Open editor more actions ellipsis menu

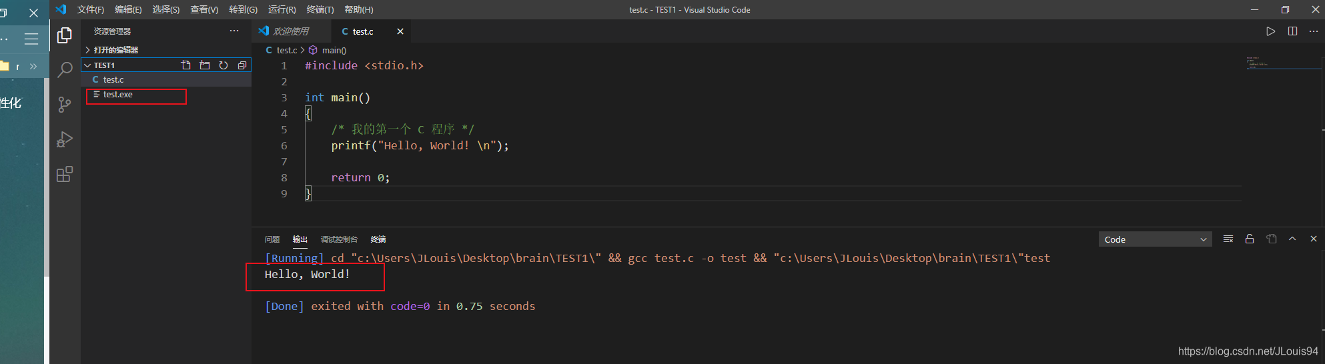point(1314,31)
